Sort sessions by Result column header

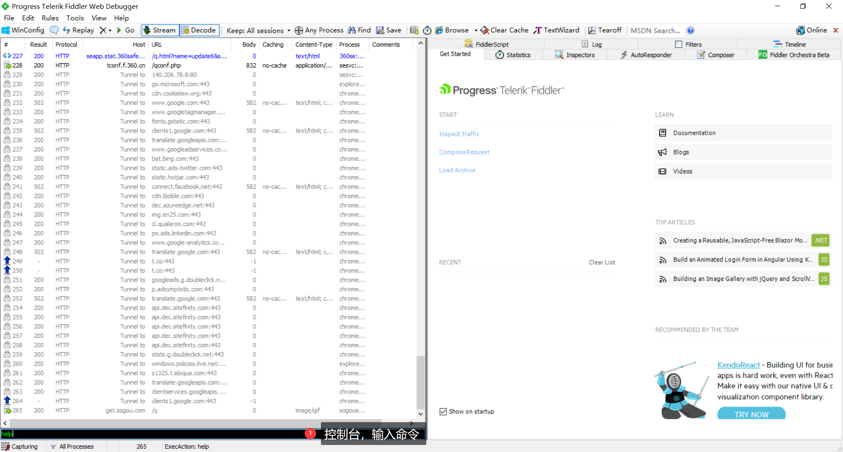(39, 44)
